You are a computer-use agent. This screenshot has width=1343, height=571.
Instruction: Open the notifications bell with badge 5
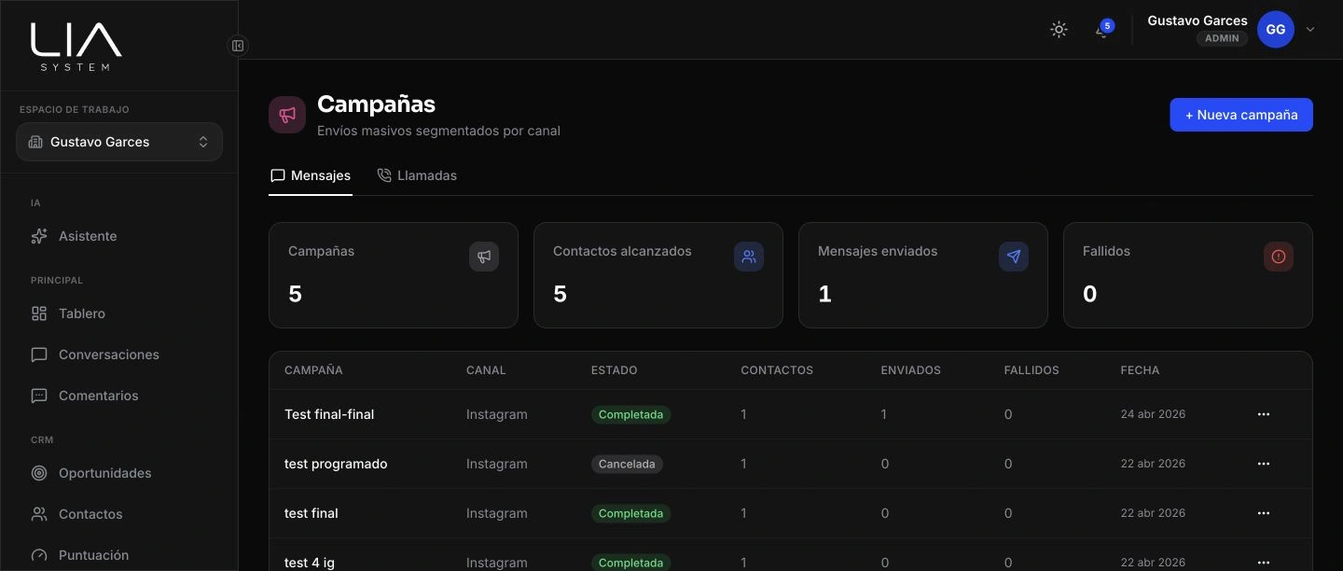point(1103,30)
